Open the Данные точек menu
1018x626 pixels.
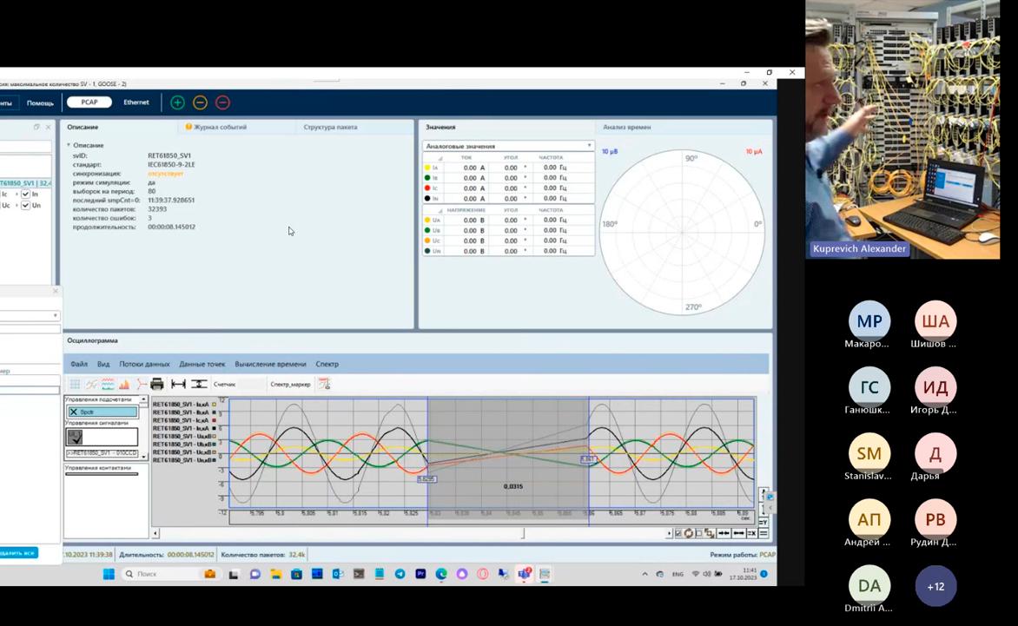coord(202,364)
